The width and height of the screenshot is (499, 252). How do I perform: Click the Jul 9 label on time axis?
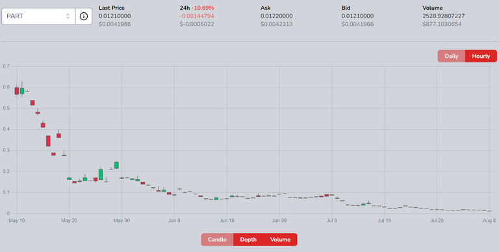click(331, 221)
